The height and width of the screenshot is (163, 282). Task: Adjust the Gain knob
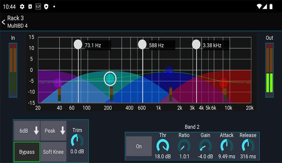205,145
